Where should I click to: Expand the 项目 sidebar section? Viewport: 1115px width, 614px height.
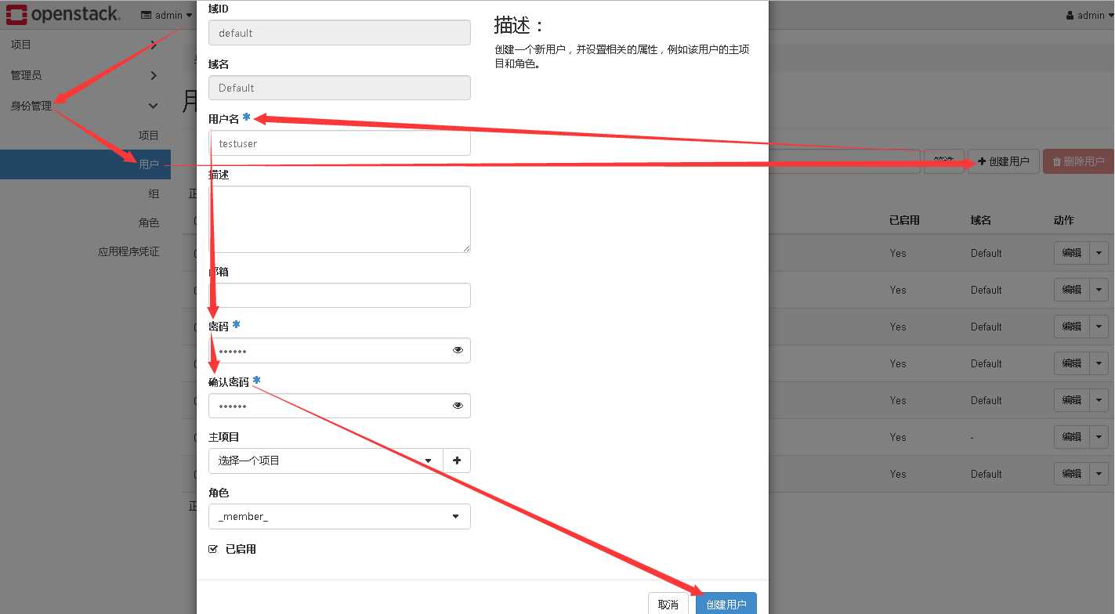(85, 45)
